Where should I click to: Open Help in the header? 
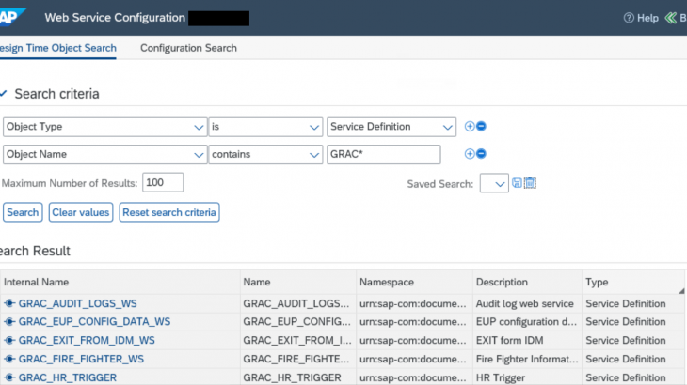tap(641, 18)
